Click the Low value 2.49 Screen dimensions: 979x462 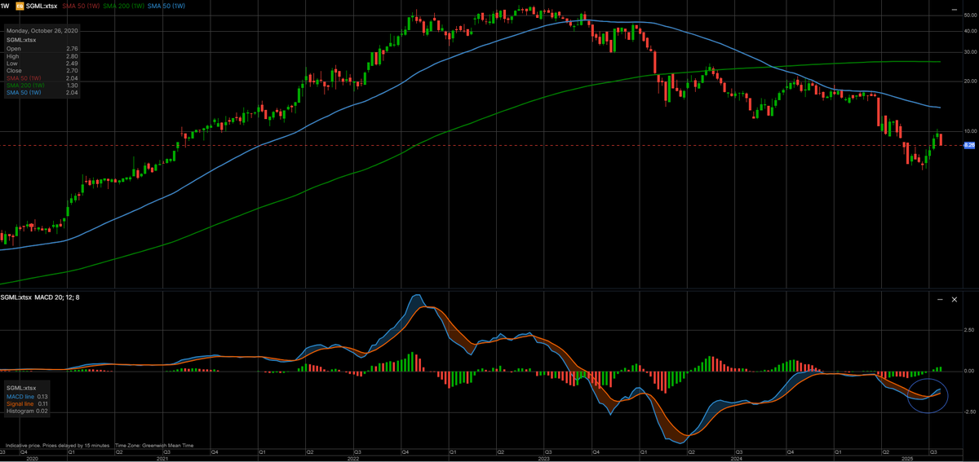coord(71,64)
